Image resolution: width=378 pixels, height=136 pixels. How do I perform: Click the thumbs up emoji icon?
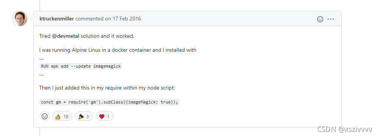58,117
